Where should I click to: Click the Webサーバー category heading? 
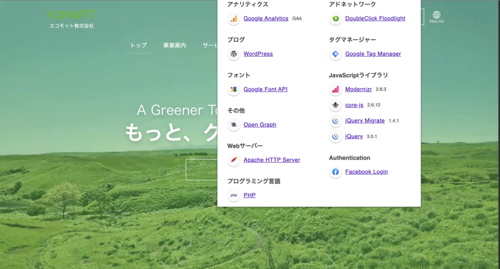tap(245, 146)
